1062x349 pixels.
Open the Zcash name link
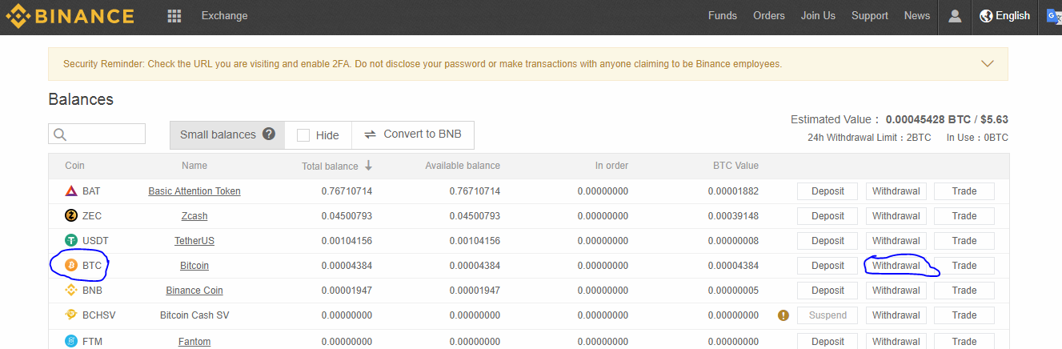[x=194, y=216]
